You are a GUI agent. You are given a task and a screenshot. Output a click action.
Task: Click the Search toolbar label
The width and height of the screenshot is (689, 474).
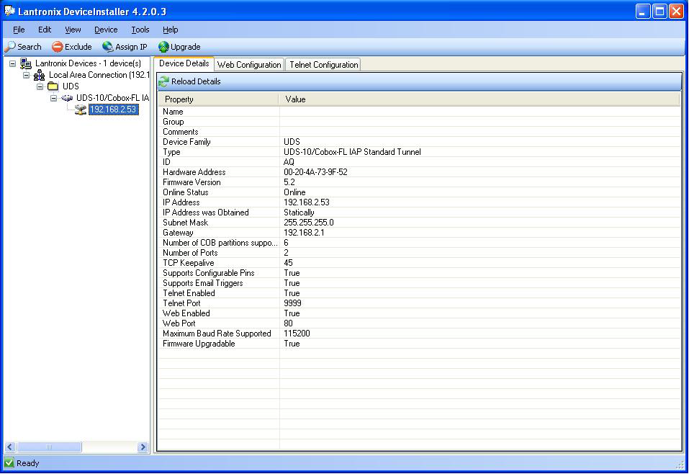tap(30, 47)
